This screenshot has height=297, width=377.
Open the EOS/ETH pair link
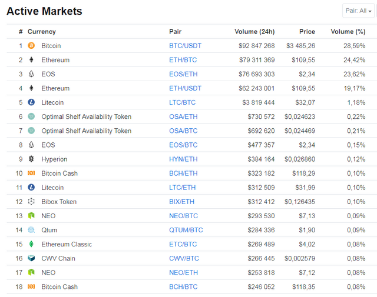click(183, 74)
